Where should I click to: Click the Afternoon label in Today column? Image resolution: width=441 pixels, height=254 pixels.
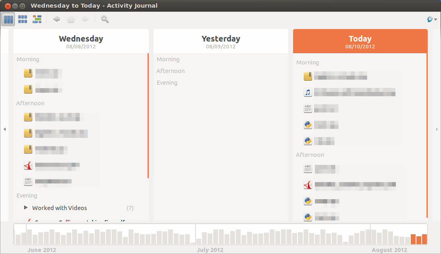tap(310, 155)
